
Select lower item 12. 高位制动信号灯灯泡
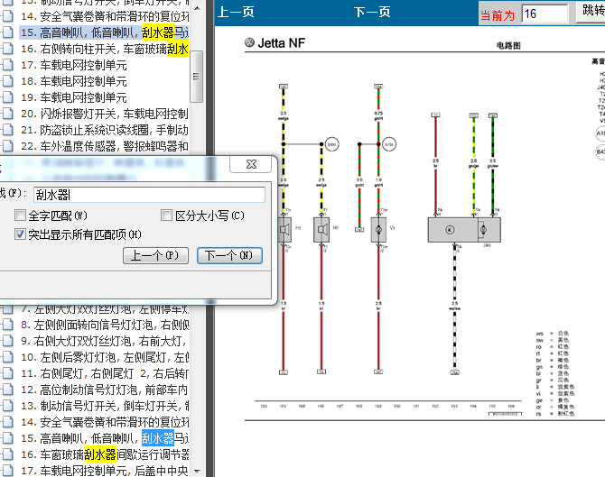coord(105,390)
